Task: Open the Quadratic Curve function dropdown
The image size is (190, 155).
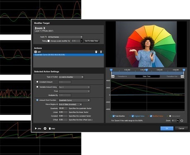Action: tap(75, 100)
